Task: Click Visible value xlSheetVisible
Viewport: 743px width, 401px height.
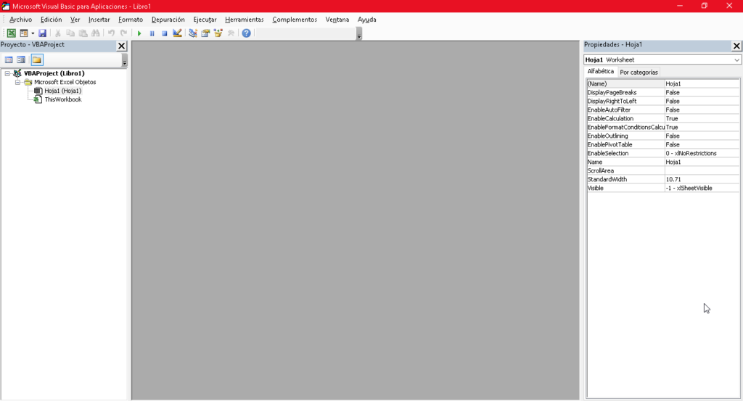Action: pyautogui.click(x=702, y=188)
